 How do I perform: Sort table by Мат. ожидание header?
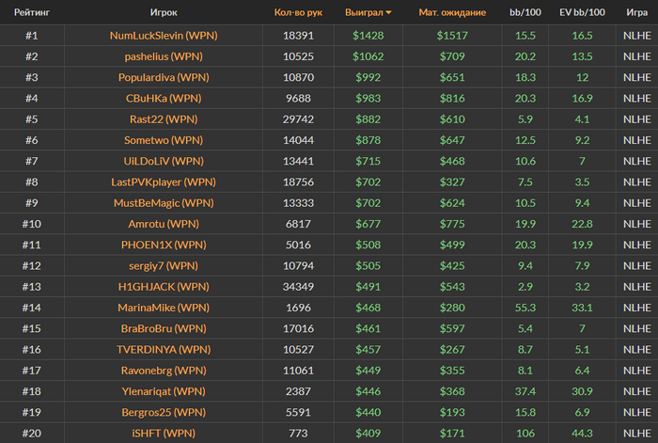tap(452, 12)
